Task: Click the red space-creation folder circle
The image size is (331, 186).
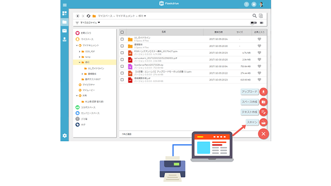Action: click(x=263, y=102)
